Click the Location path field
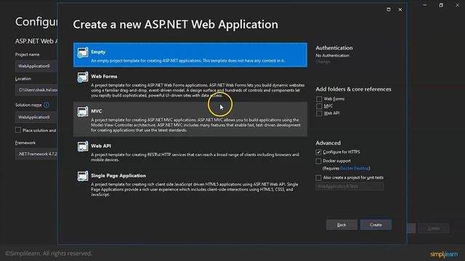 click(x=36, y=90)
